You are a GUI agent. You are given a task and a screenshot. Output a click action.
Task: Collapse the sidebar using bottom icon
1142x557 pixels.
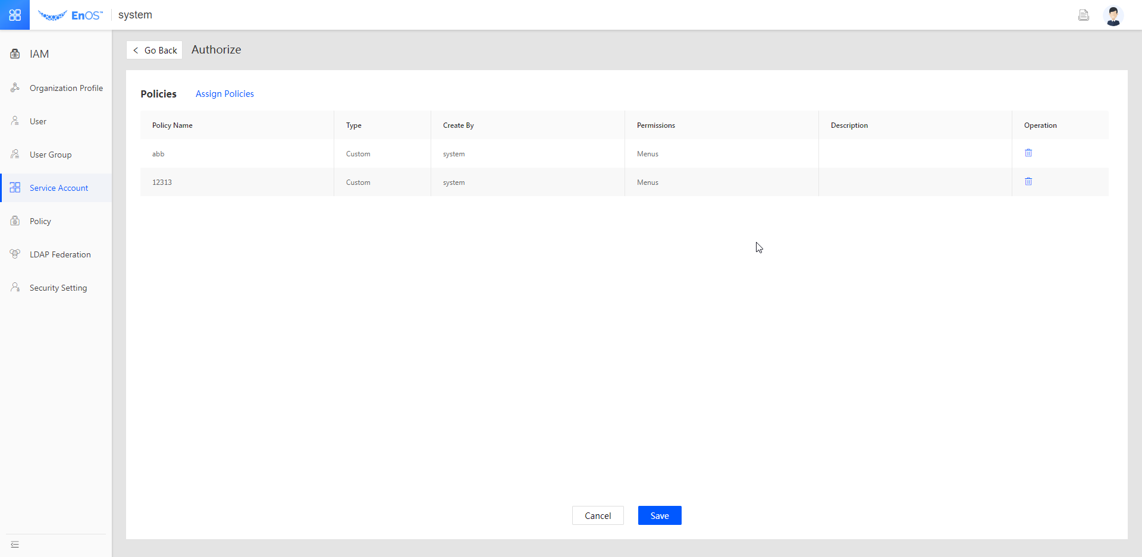click(15, 545)
